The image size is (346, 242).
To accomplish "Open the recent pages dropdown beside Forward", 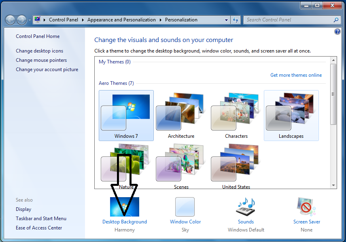I will tap(30, 20).
